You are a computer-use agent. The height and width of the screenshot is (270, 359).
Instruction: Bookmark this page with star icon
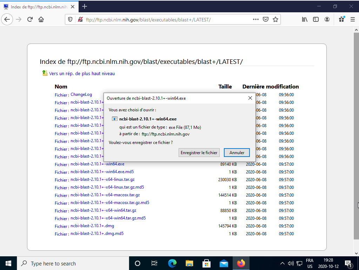[275, 19]
